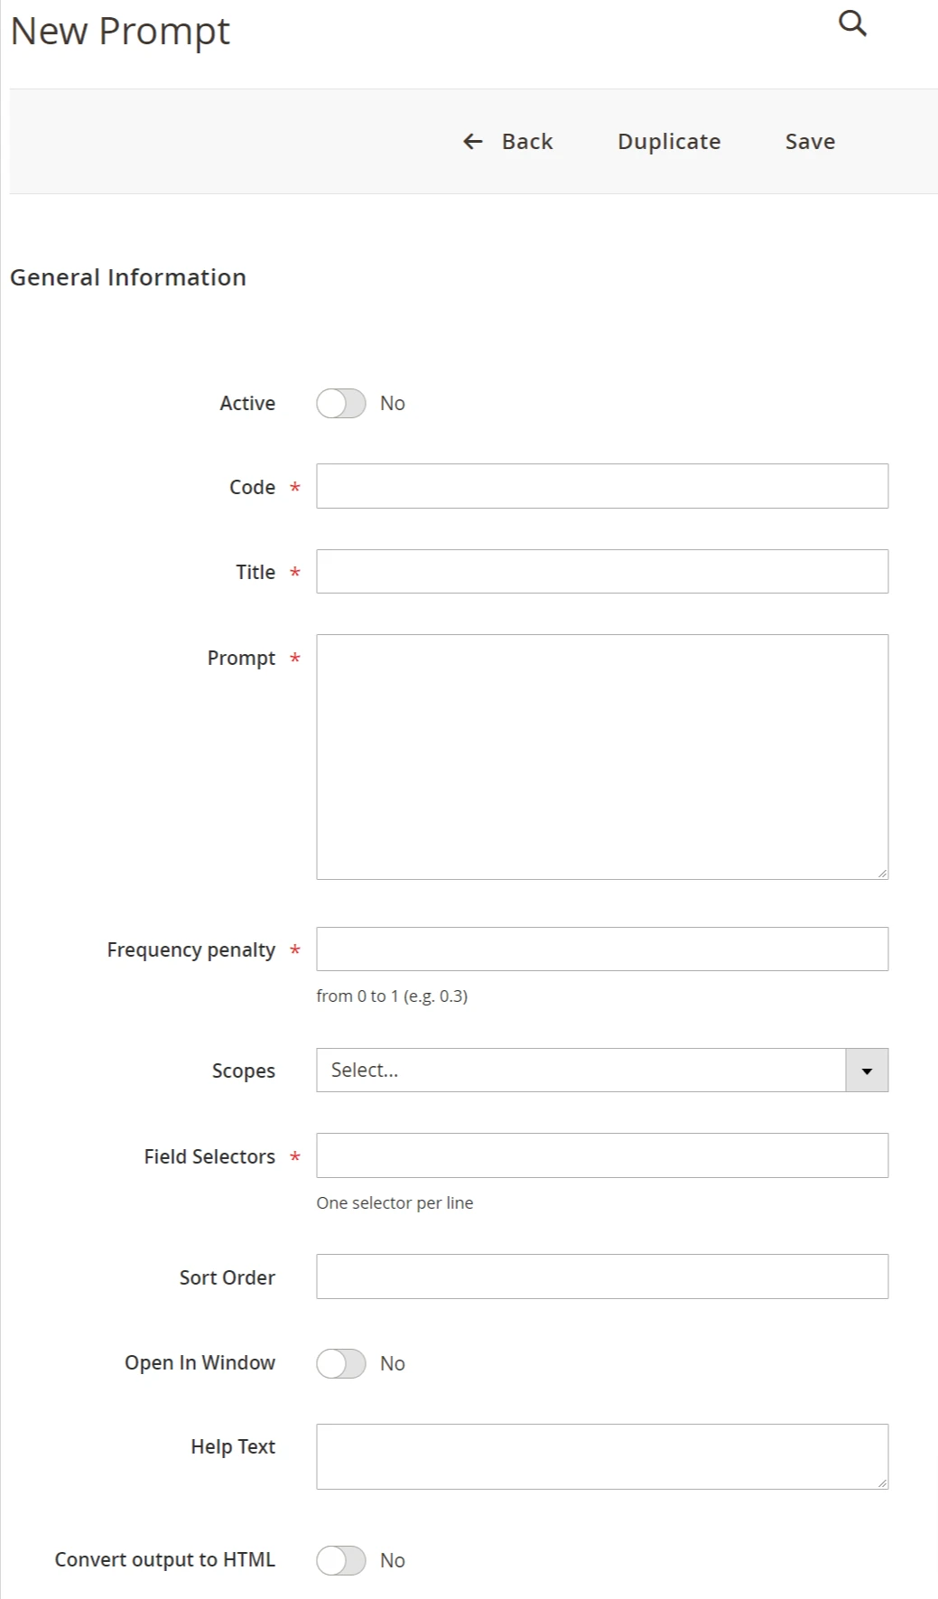Viewport: 938px width, 1599px height.
Task: Click inside the Prompt textarea
Action: [602, 757]
